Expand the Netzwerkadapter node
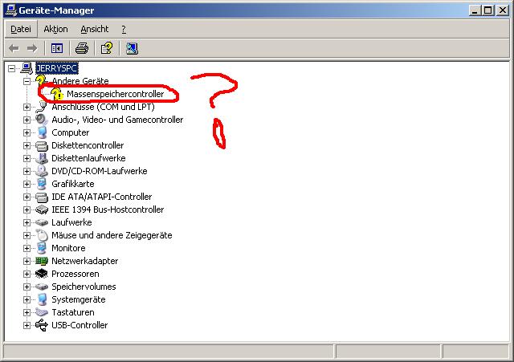 27,261
